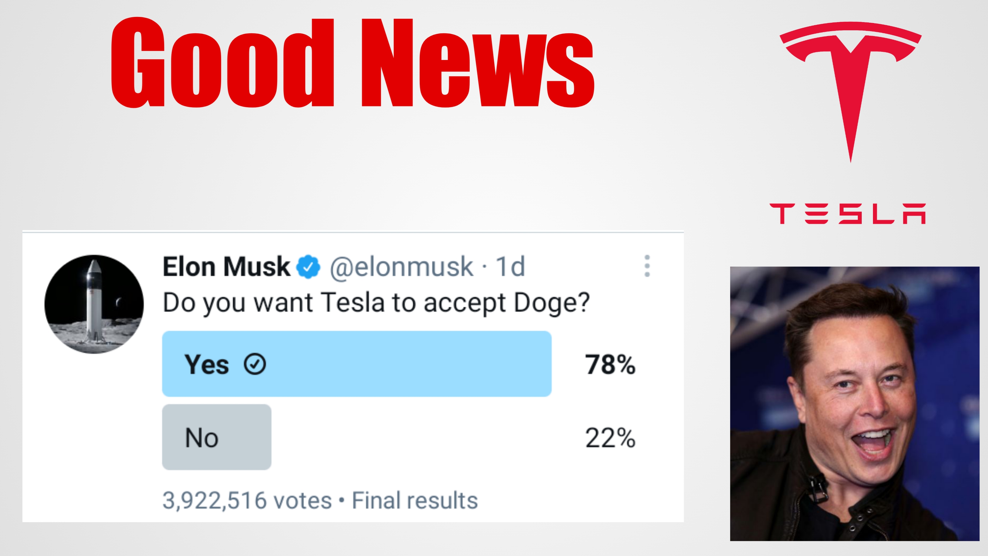988x556 pixels.
Task: Click the Good News red headline
Action: click(x=352, y=63)
